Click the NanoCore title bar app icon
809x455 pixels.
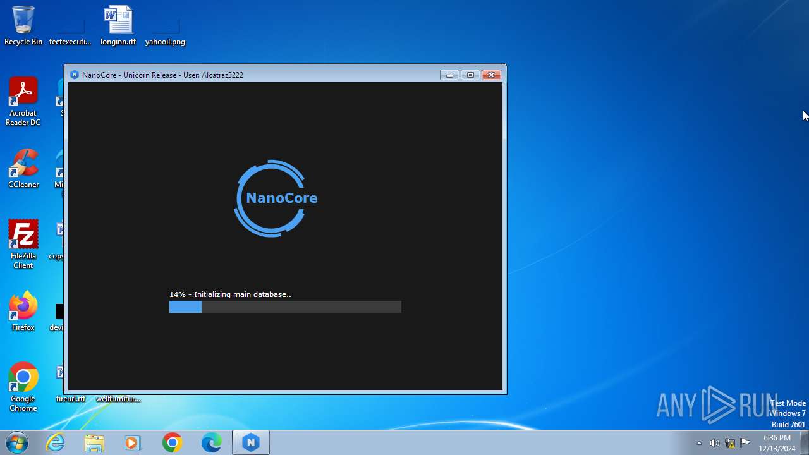pos(75,75)
